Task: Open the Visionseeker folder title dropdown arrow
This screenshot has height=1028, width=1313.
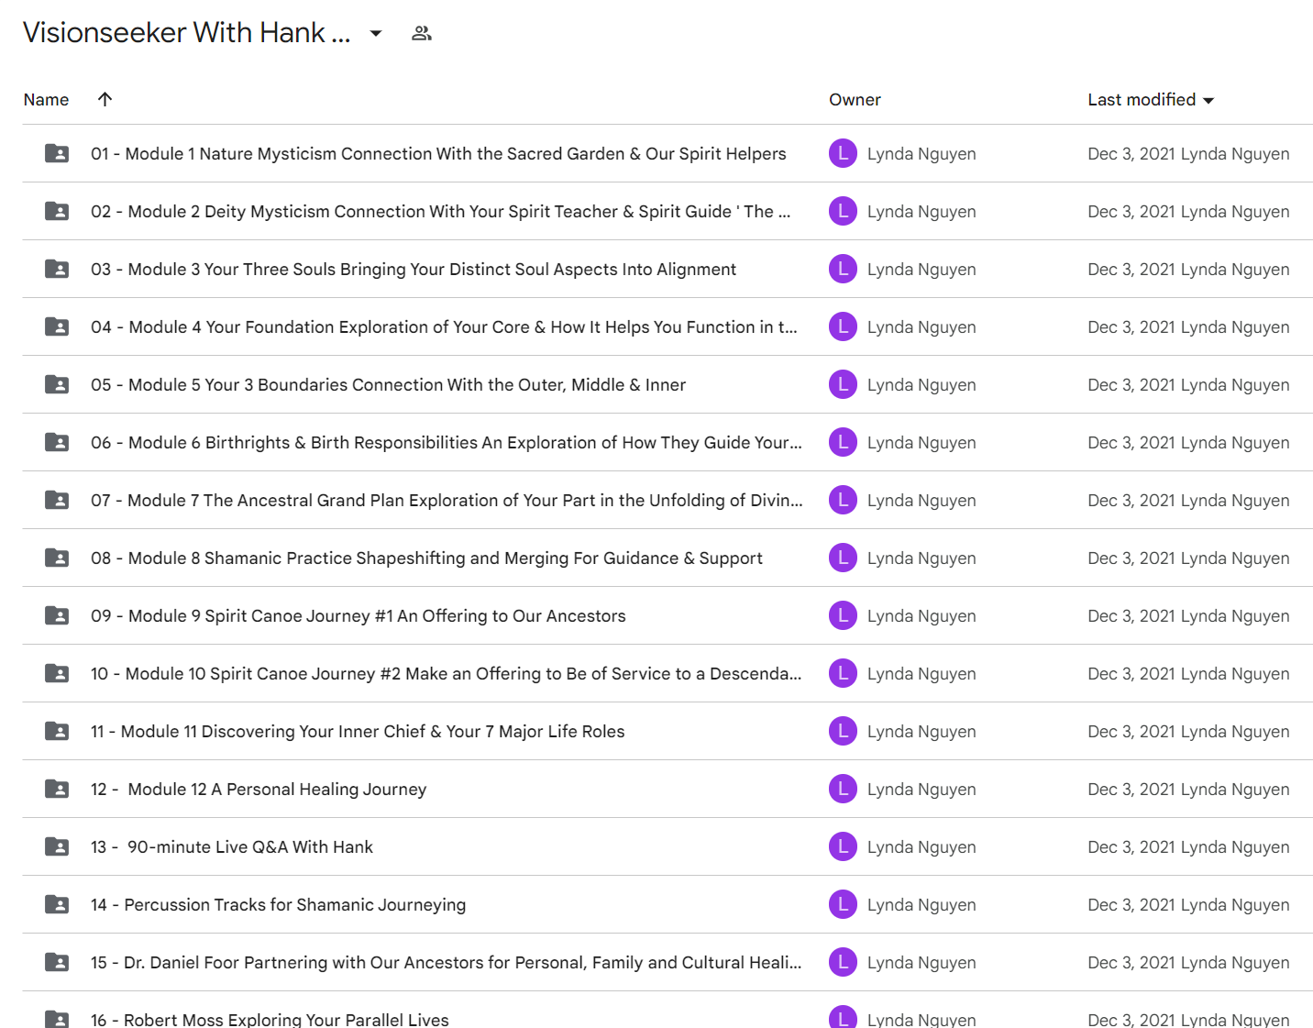Action: [376, 33]
